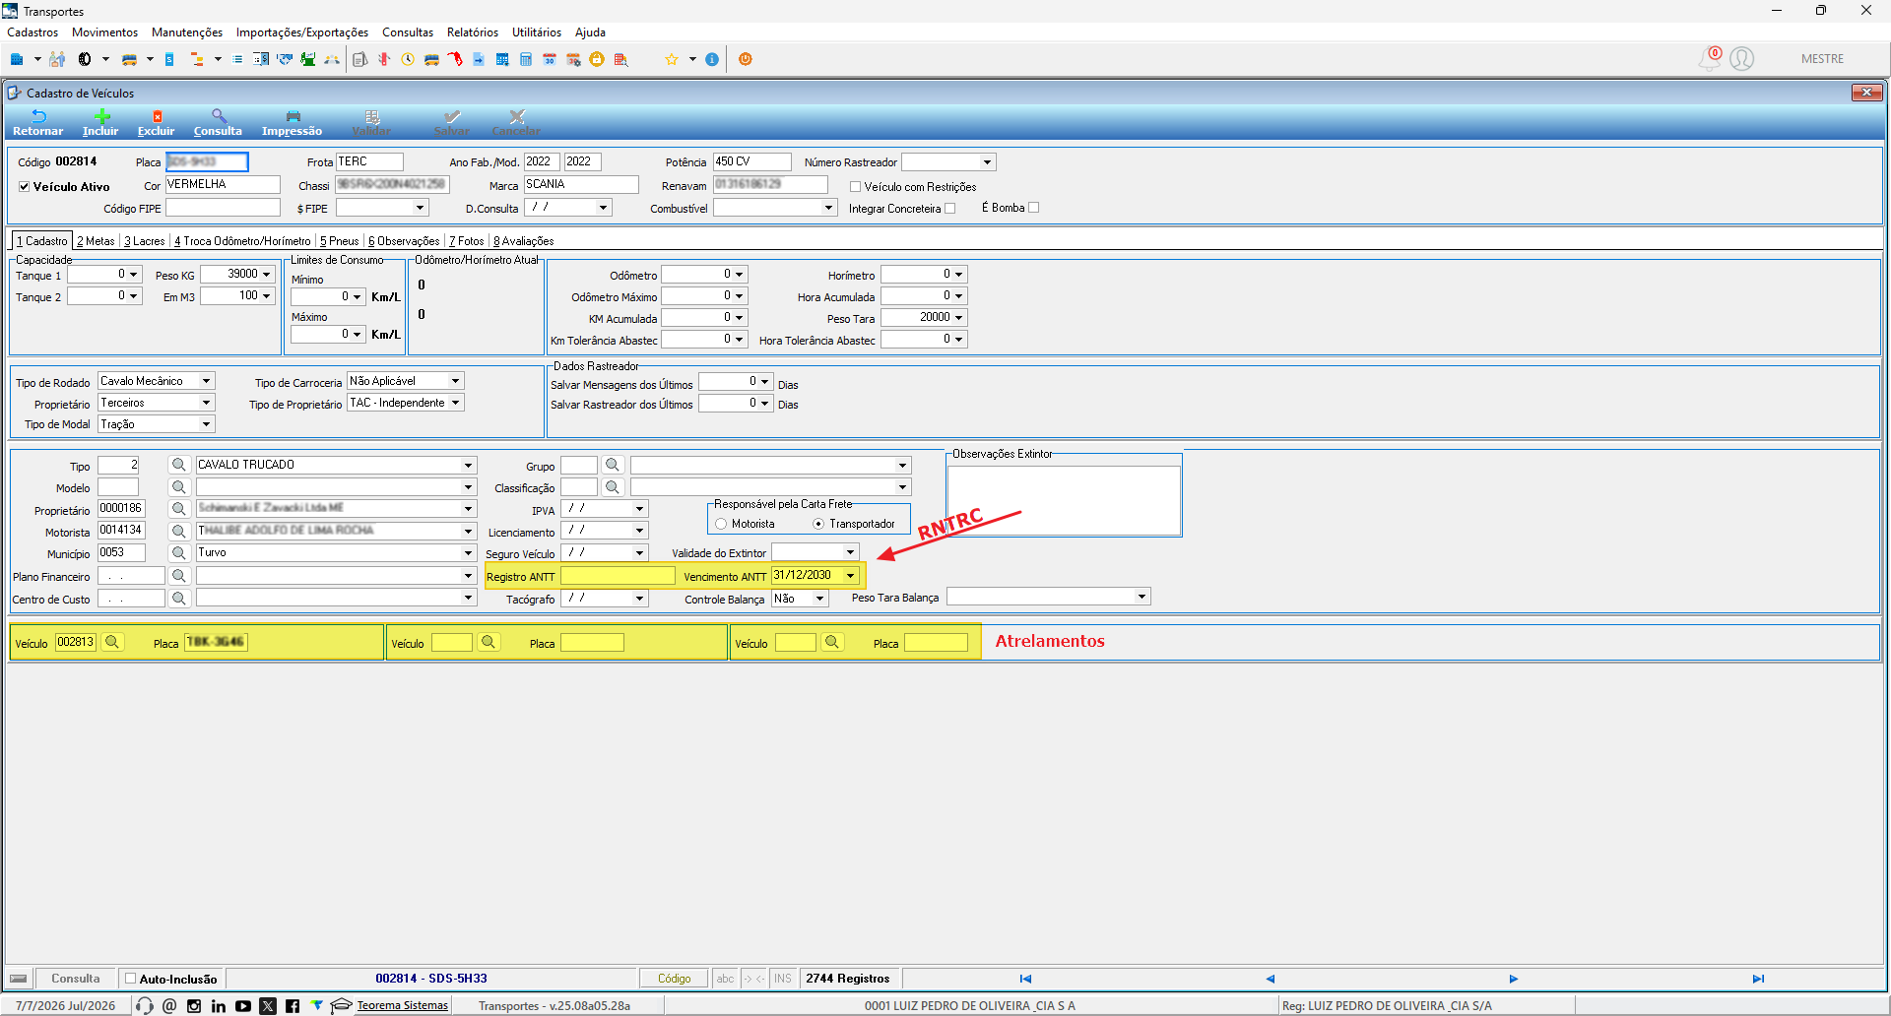
Task: Select the Motorista radio button
Action: (721, 524)
